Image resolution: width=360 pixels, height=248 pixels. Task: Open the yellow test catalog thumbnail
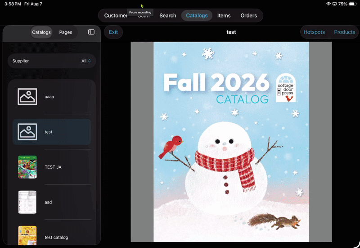pos(27,235)
